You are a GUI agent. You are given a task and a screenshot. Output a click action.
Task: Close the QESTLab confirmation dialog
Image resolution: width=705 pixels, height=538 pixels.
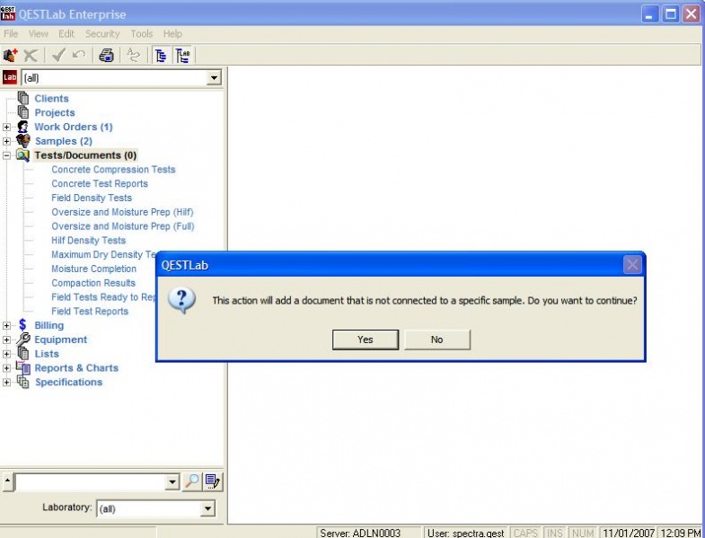[x=632, y=265]
